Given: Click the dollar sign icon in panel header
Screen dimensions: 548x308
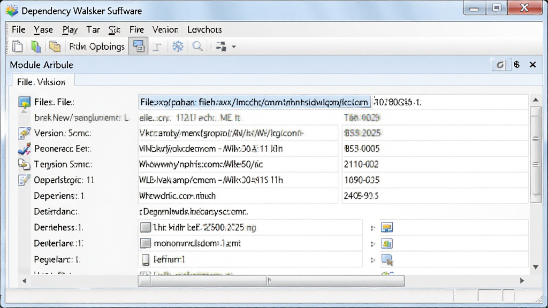Looking at the screenshot, I should pos(517,65).
